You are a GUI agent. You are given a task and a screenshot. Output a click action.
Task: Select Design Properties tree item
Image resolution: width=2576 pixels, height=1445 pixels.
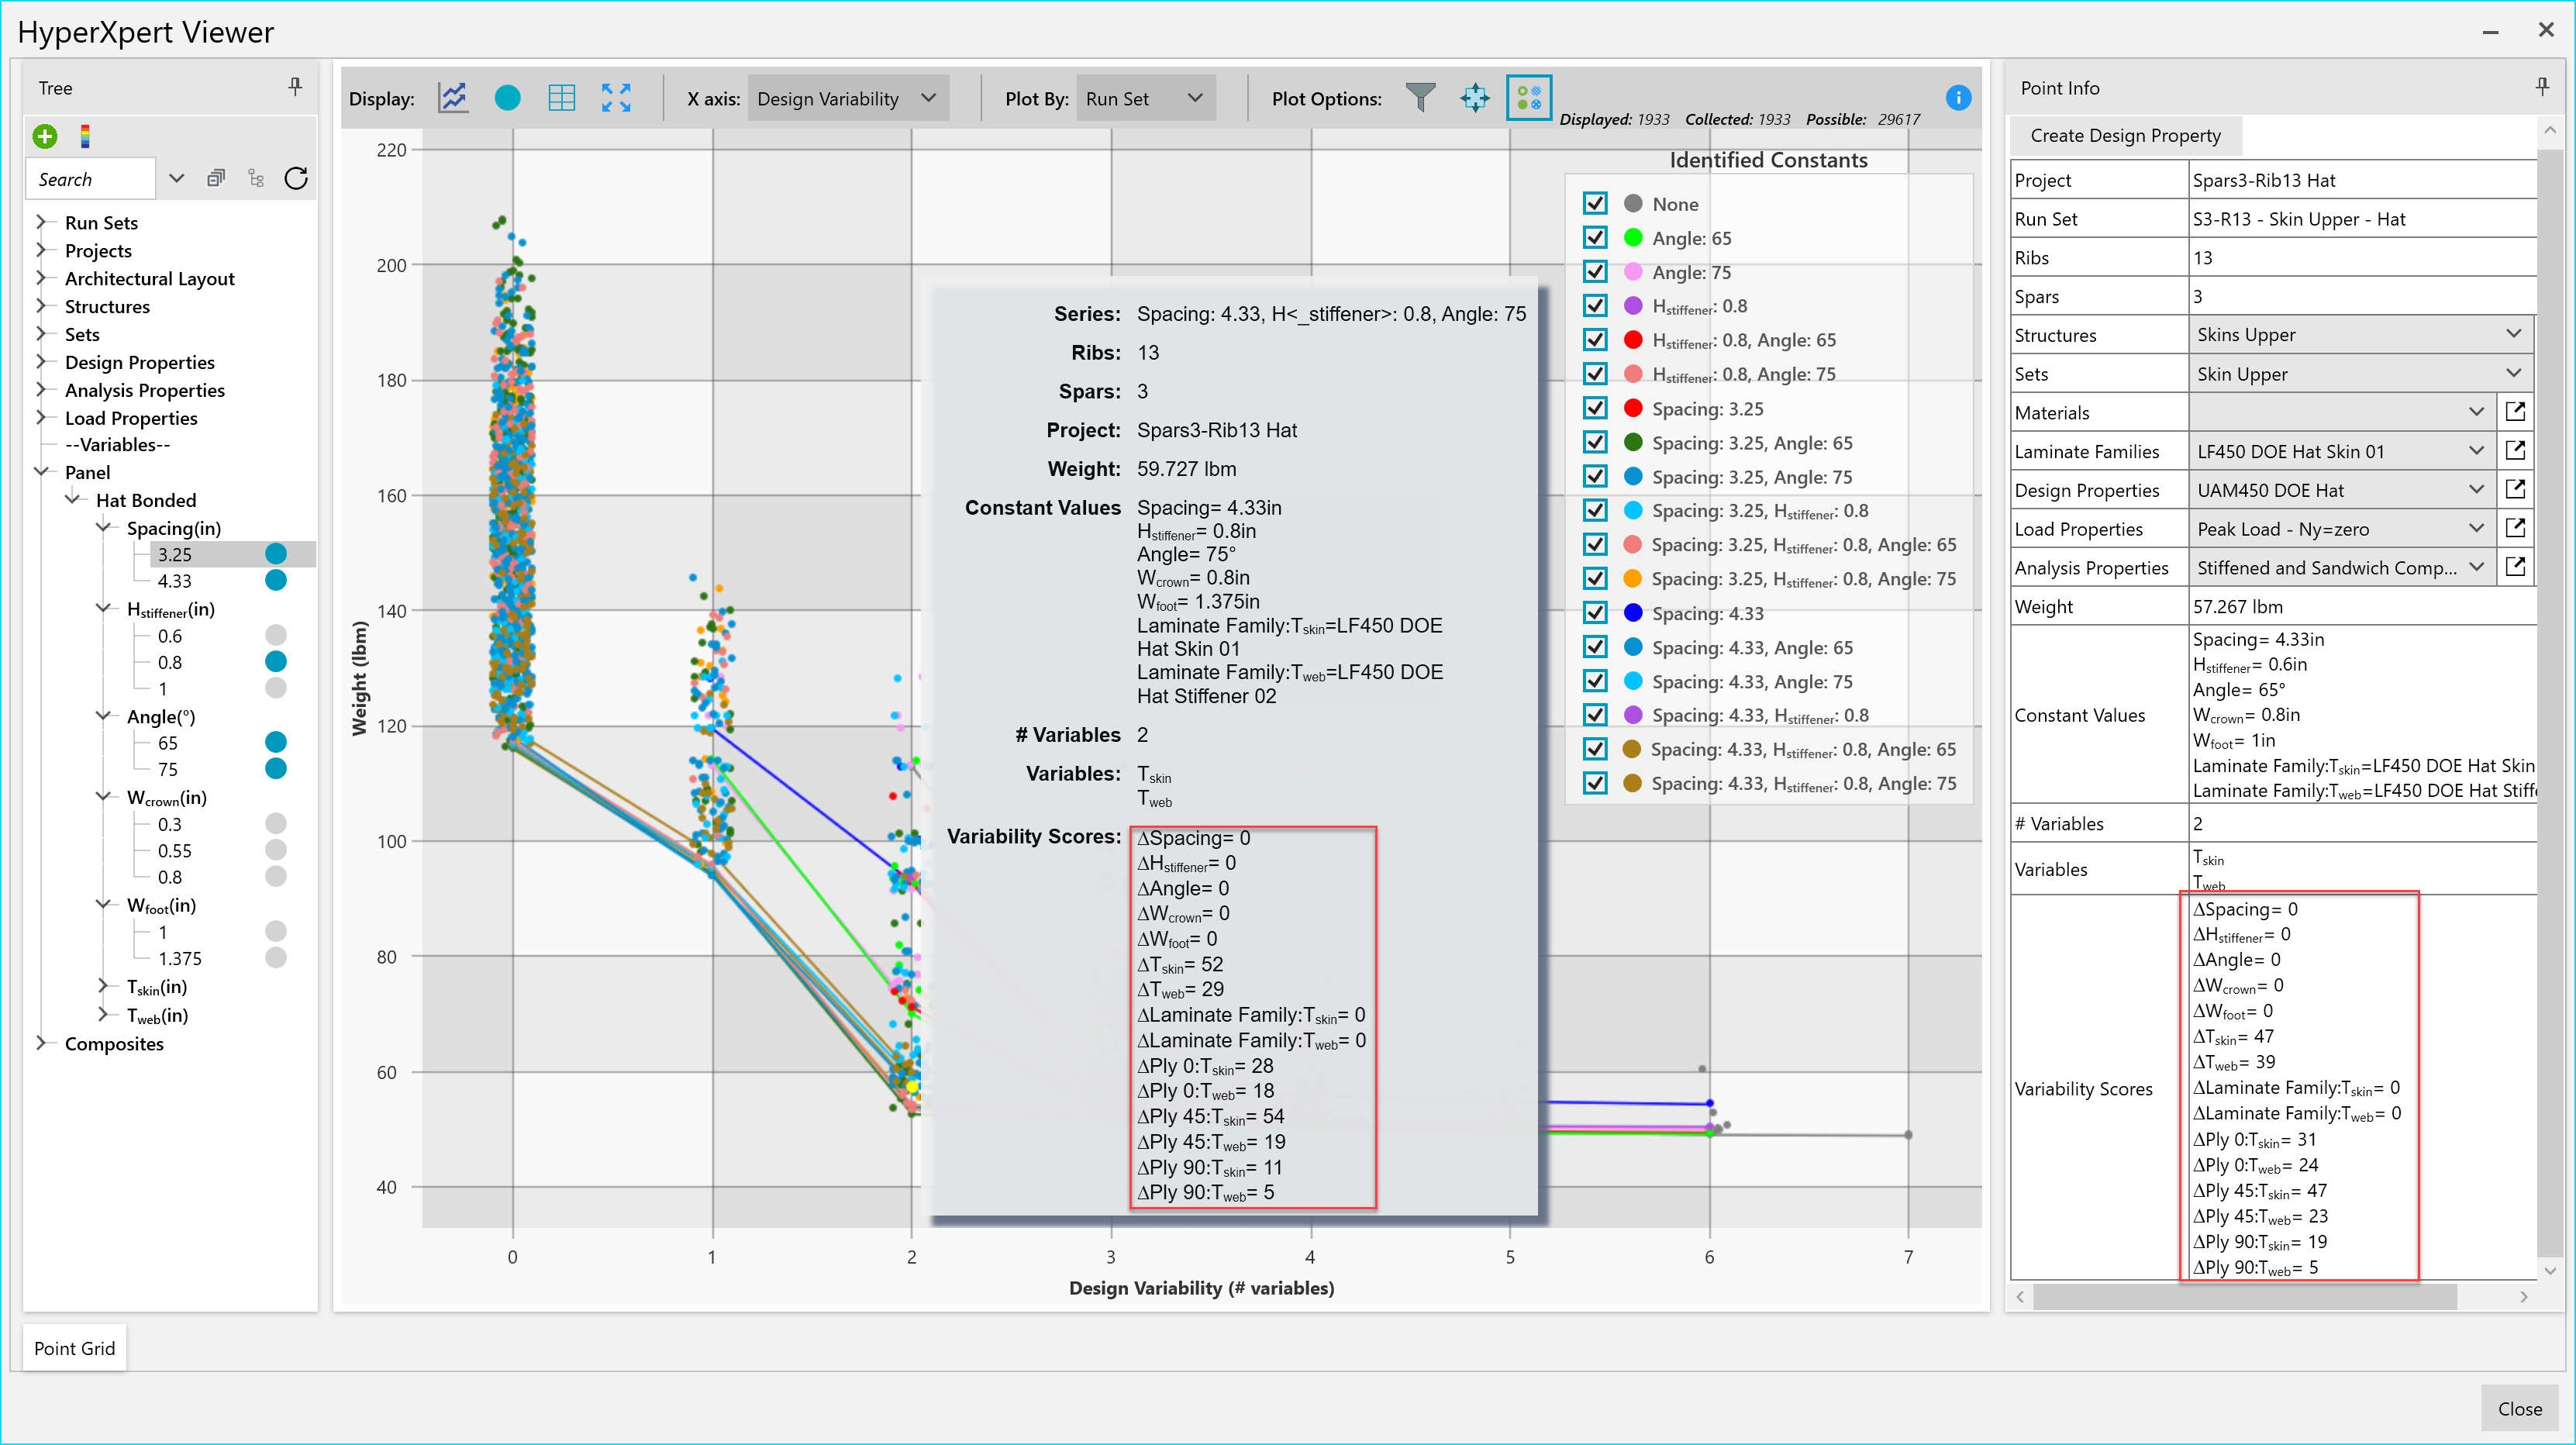[x=140, y=362]
